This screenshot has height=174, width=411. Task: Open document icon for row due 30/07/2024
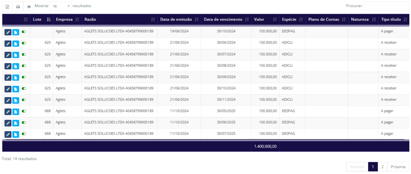tap(16, 55)
